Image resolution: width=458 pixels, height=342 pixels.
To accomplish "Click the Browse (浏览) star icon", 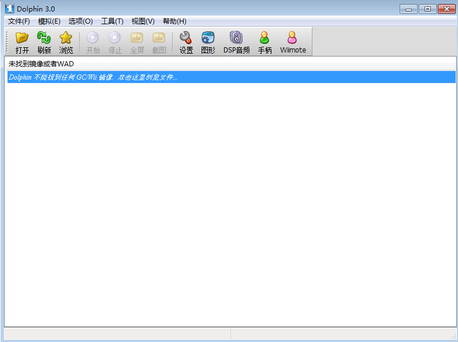I will (x=66, y=37).
